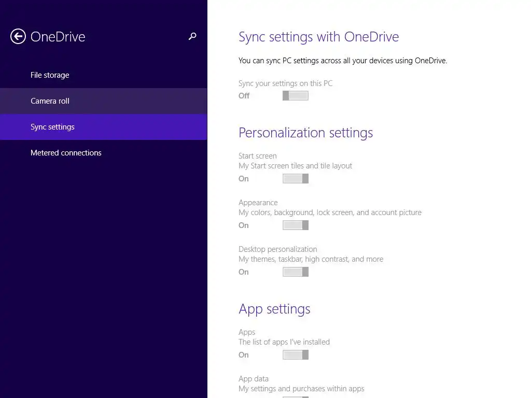Viewport: 531px width, 398px height.
Task: Select Camera roll in the sidebar
Action: point(104,101)
